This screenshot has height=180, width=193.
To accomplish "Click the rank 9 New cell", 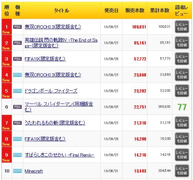I will [x=7, y=155].
